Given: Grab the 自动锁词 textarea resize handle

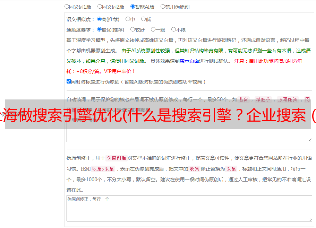Looking at the screenshot, I should (310, 140).
